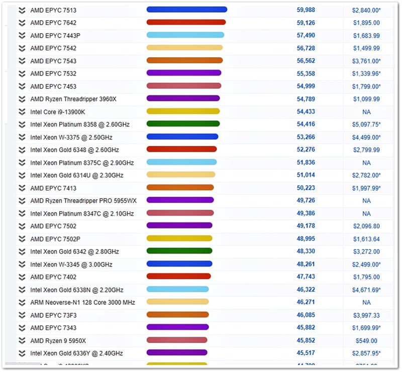
Task: Open Intel Xeon W-3345 @ 3.00GHz link
Action: (71, 265)
